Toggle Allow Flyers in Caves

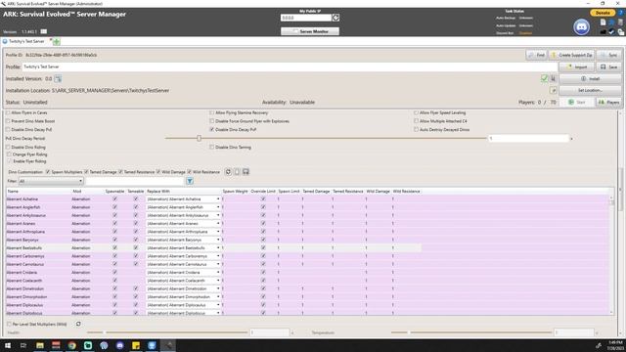(x=8, y=113)
